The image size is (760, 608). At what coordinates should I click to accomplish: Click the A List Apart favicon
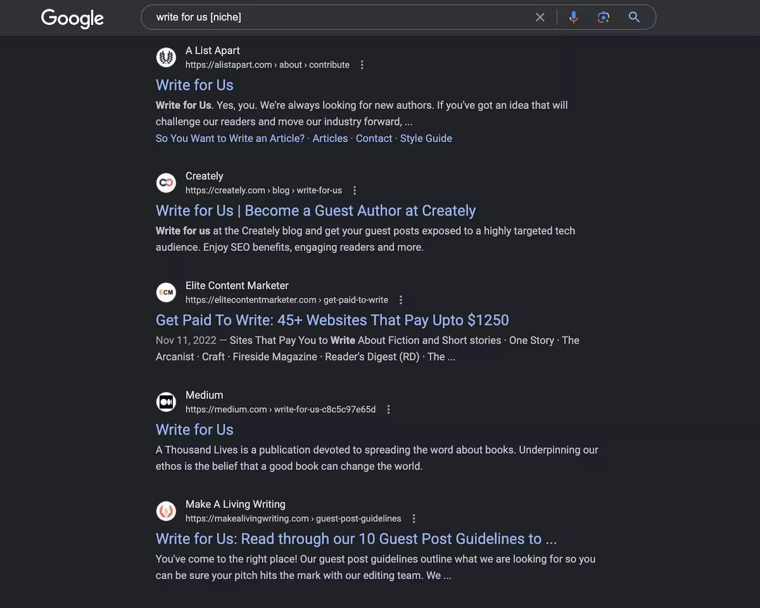166,57
